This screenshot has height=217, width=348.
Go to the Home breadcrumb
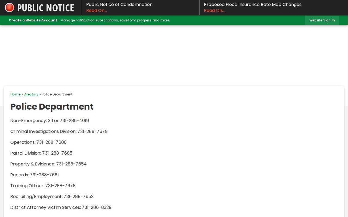tap(15, 94)
